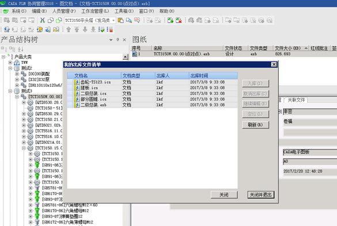
Task: Click the first gray down arrow icon
Action: pyautogui.click(x=85, y=29)
